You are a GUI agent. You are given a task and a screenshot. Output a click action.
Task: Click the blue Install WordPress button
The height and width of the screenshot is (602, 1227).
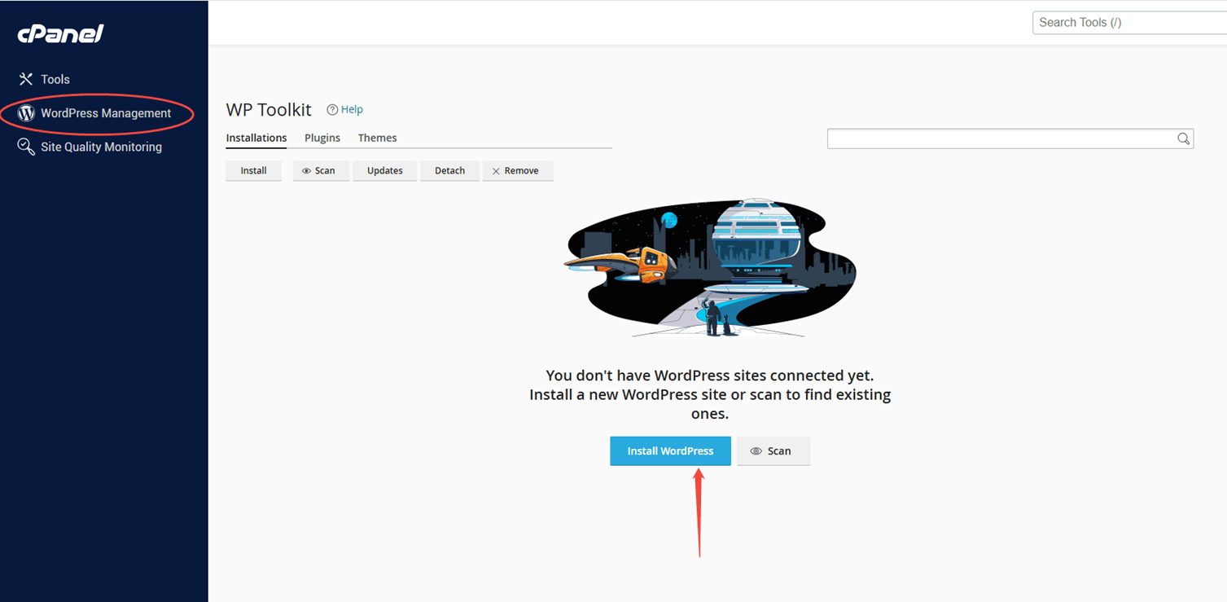pyautogui.click(x=670, y=450)
